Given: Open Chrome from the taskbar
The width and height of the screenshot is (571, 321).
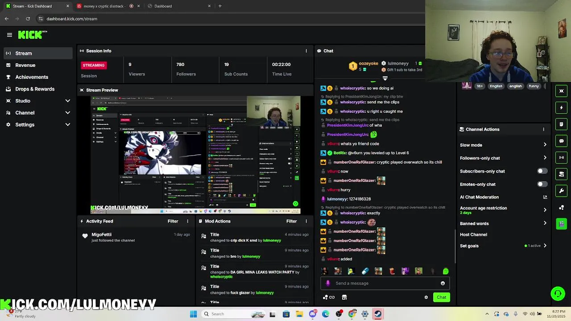Looking at the screenshot, I should point(352,314).
